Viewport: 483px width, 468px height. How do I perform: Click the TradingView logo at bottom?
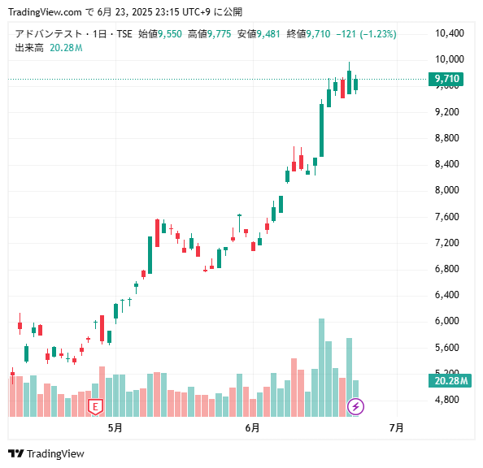click(46, 453)
